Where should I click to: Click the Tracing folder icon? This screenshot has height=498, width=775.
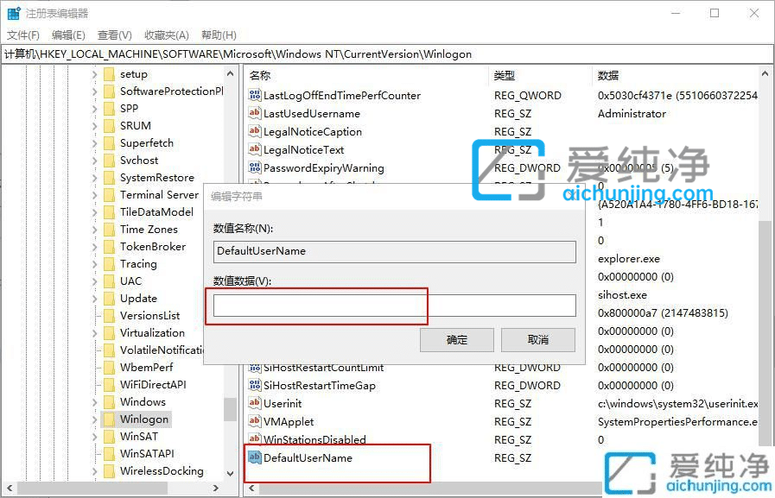tap(109, 263)
